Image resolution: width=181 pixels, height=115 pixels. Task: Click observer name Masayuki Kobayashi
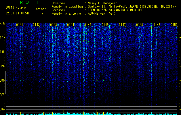(103, 3)
